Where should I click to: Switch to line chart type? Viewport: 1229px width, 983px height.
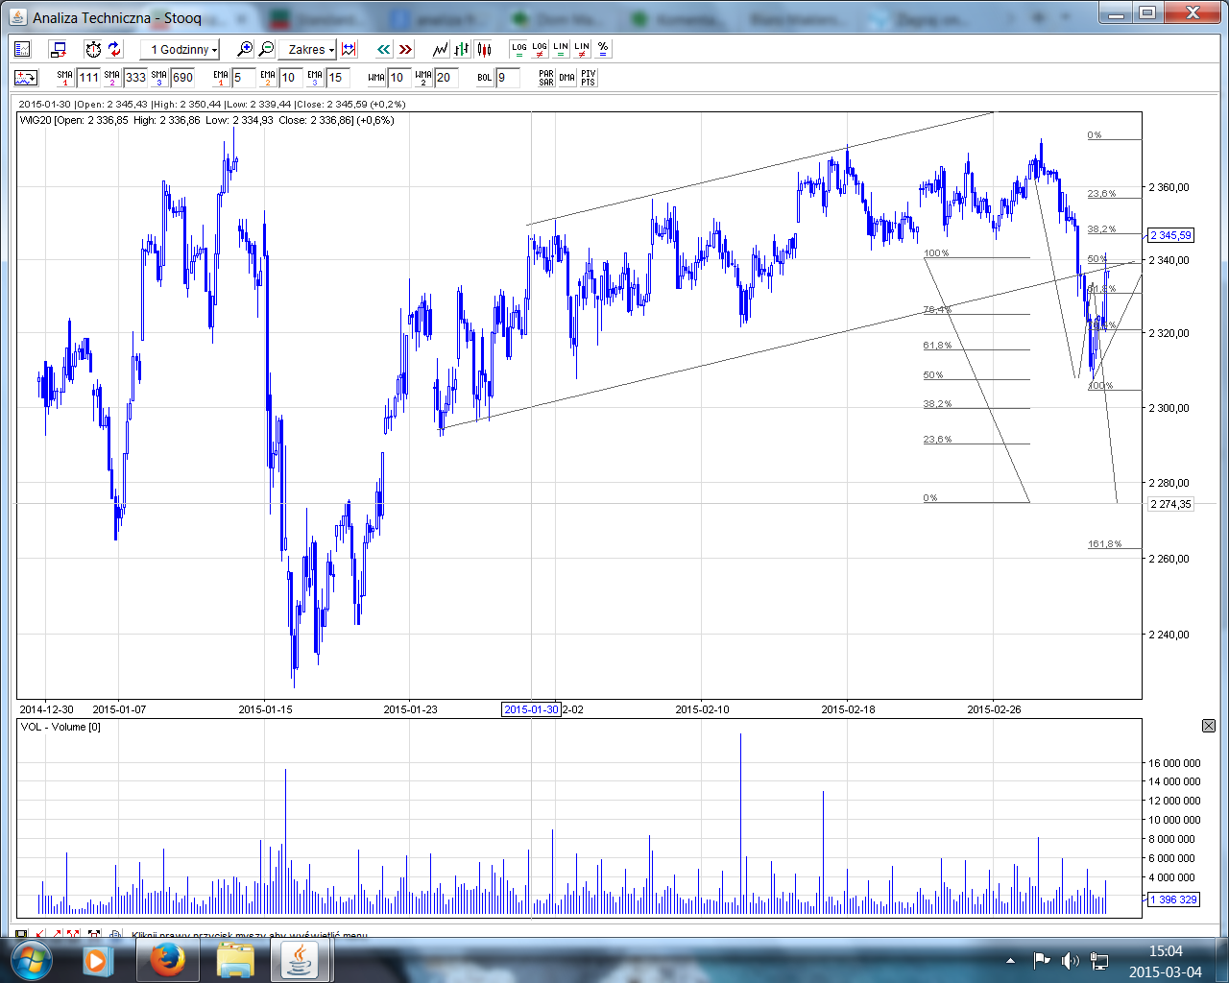click(440, 49)
